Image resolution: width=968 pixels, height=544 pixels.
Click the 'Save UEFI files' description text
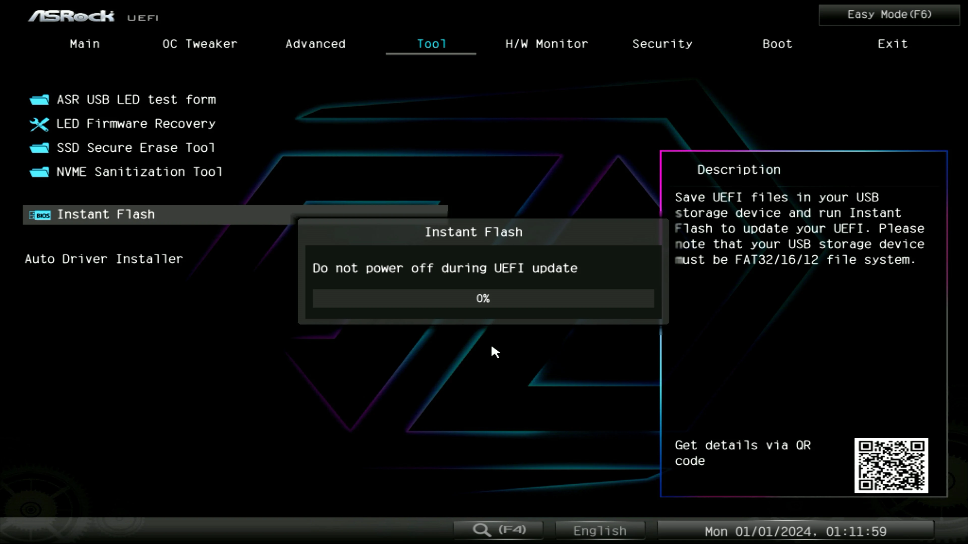(x=799, y=228)
